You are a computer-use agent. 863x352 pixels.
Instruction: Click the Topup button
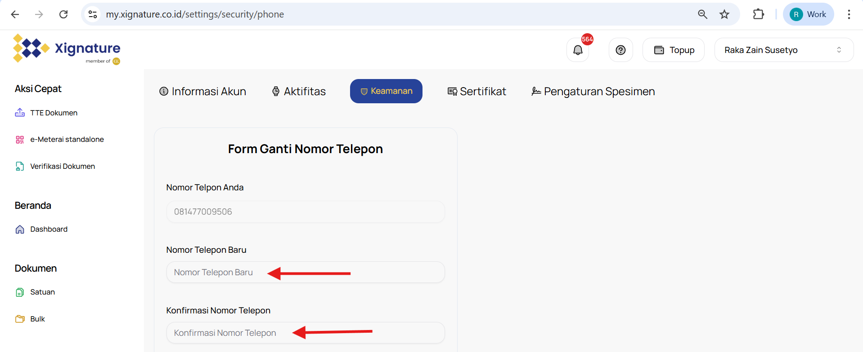674,50
